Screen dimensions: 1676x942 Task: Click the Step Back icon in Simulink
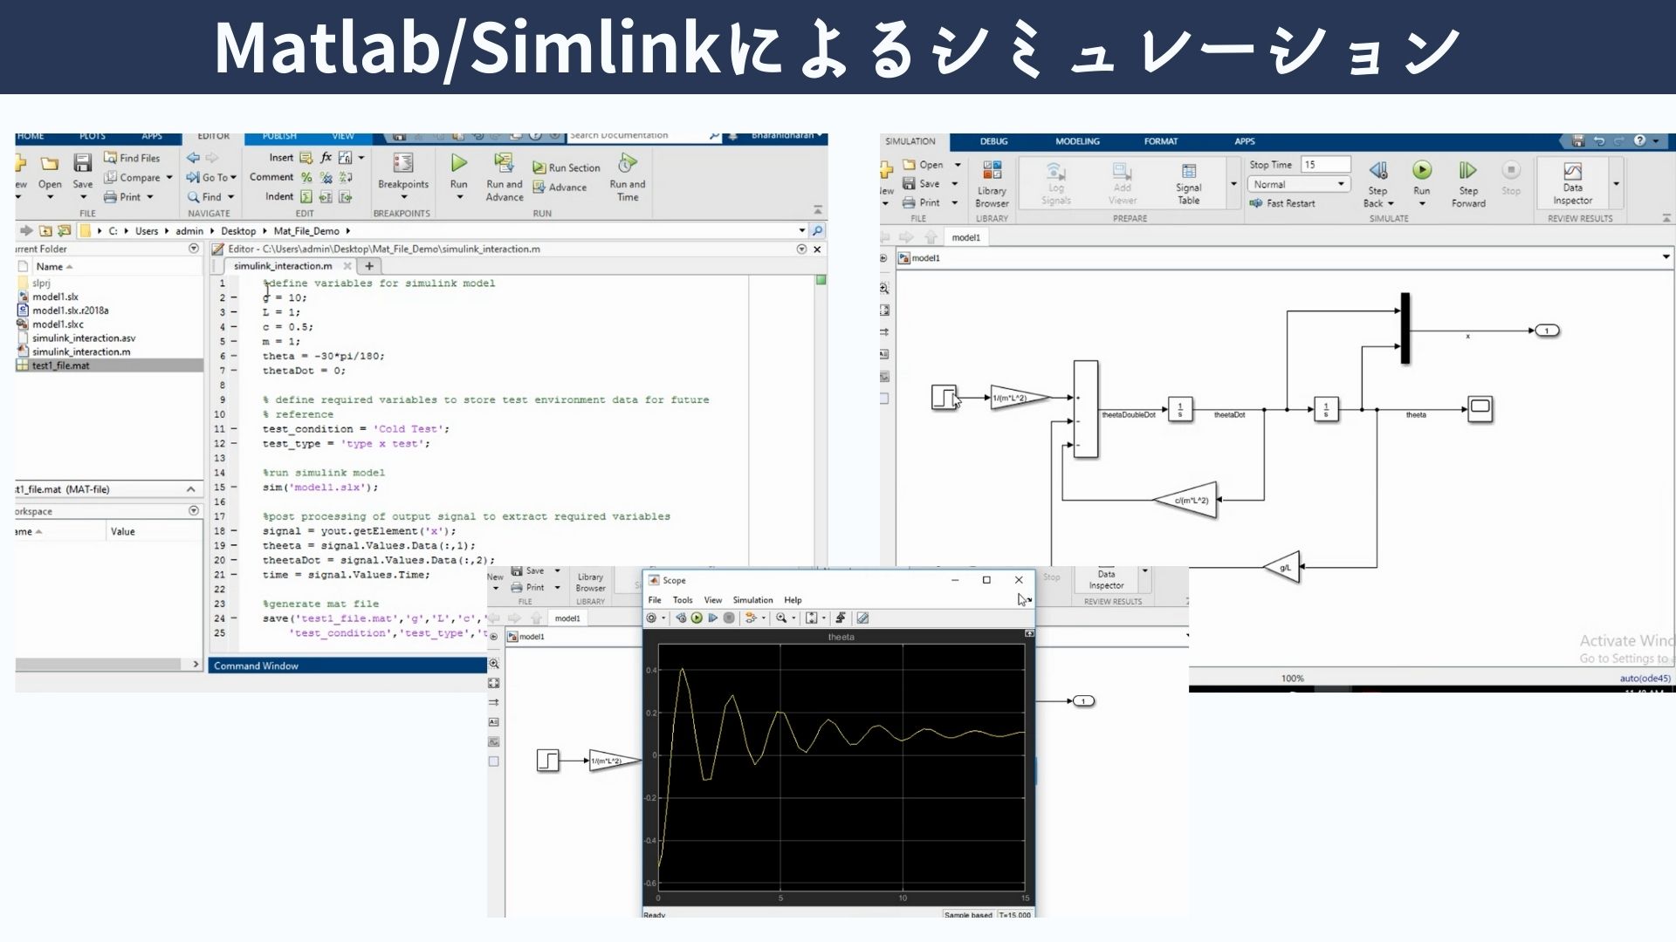coord(1378,170)
